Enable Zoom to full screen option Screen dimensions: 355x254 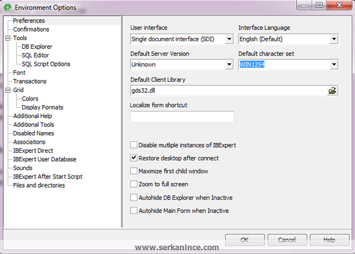(x=134, y=184)
